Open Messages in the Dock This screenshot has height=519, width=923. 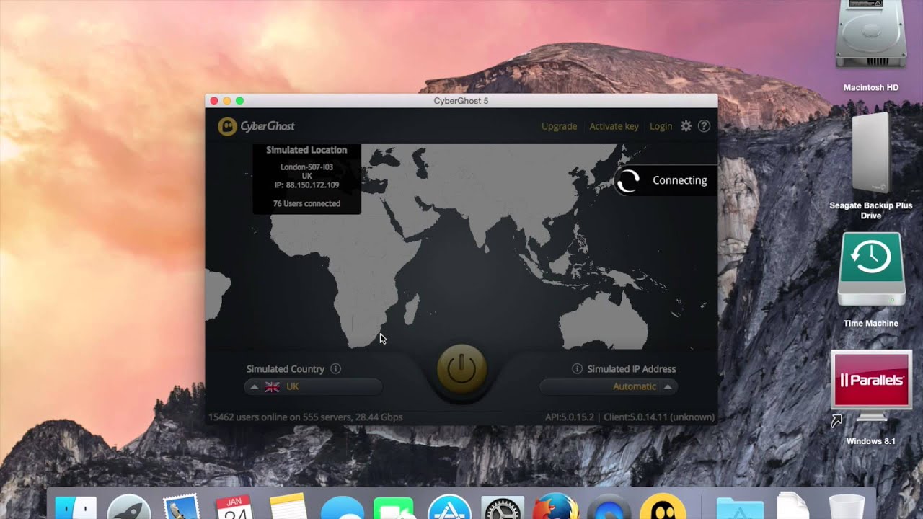coord(343,507)
